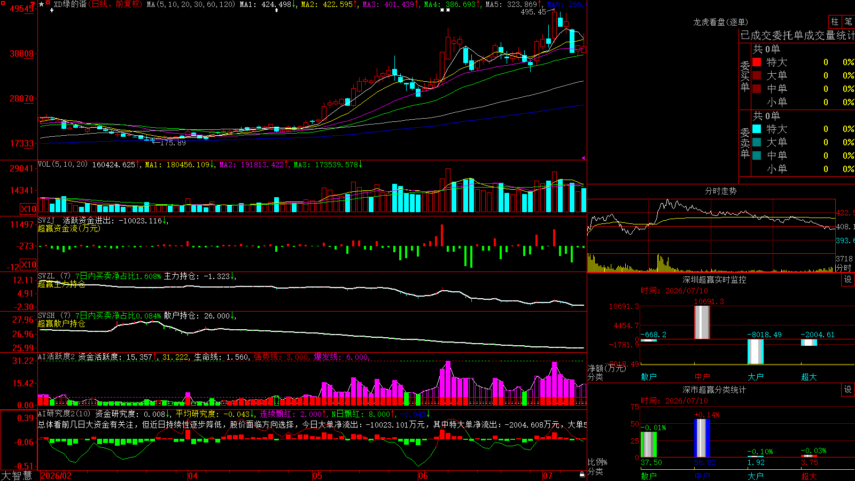
Task: Click the XD绿的谐 stock name label
Action: [x=70, y=4]
